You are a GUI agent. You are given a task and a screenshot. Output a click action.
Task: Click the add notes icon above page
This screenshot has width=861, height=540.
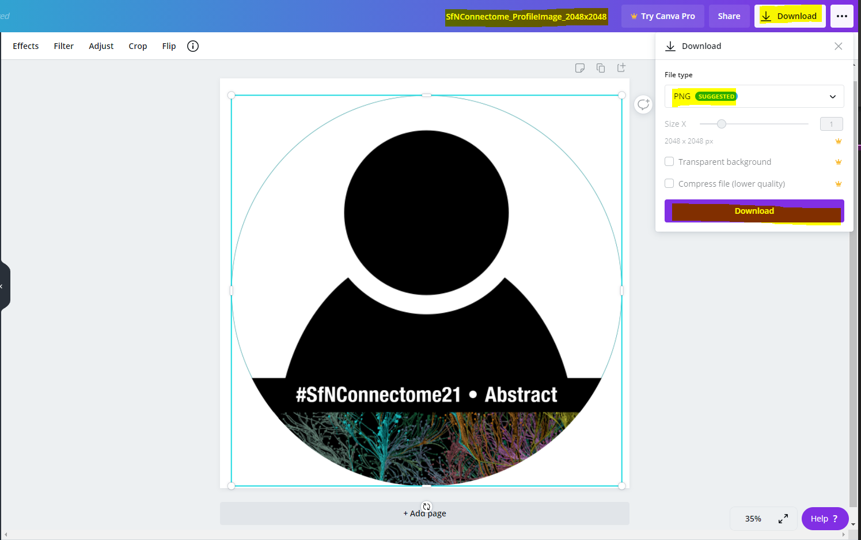tap(580, 68)
